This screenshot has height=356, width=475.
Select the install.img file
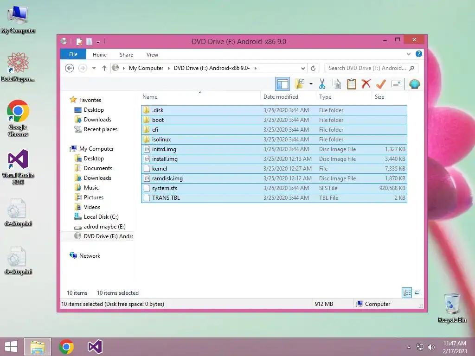(274, 159)
